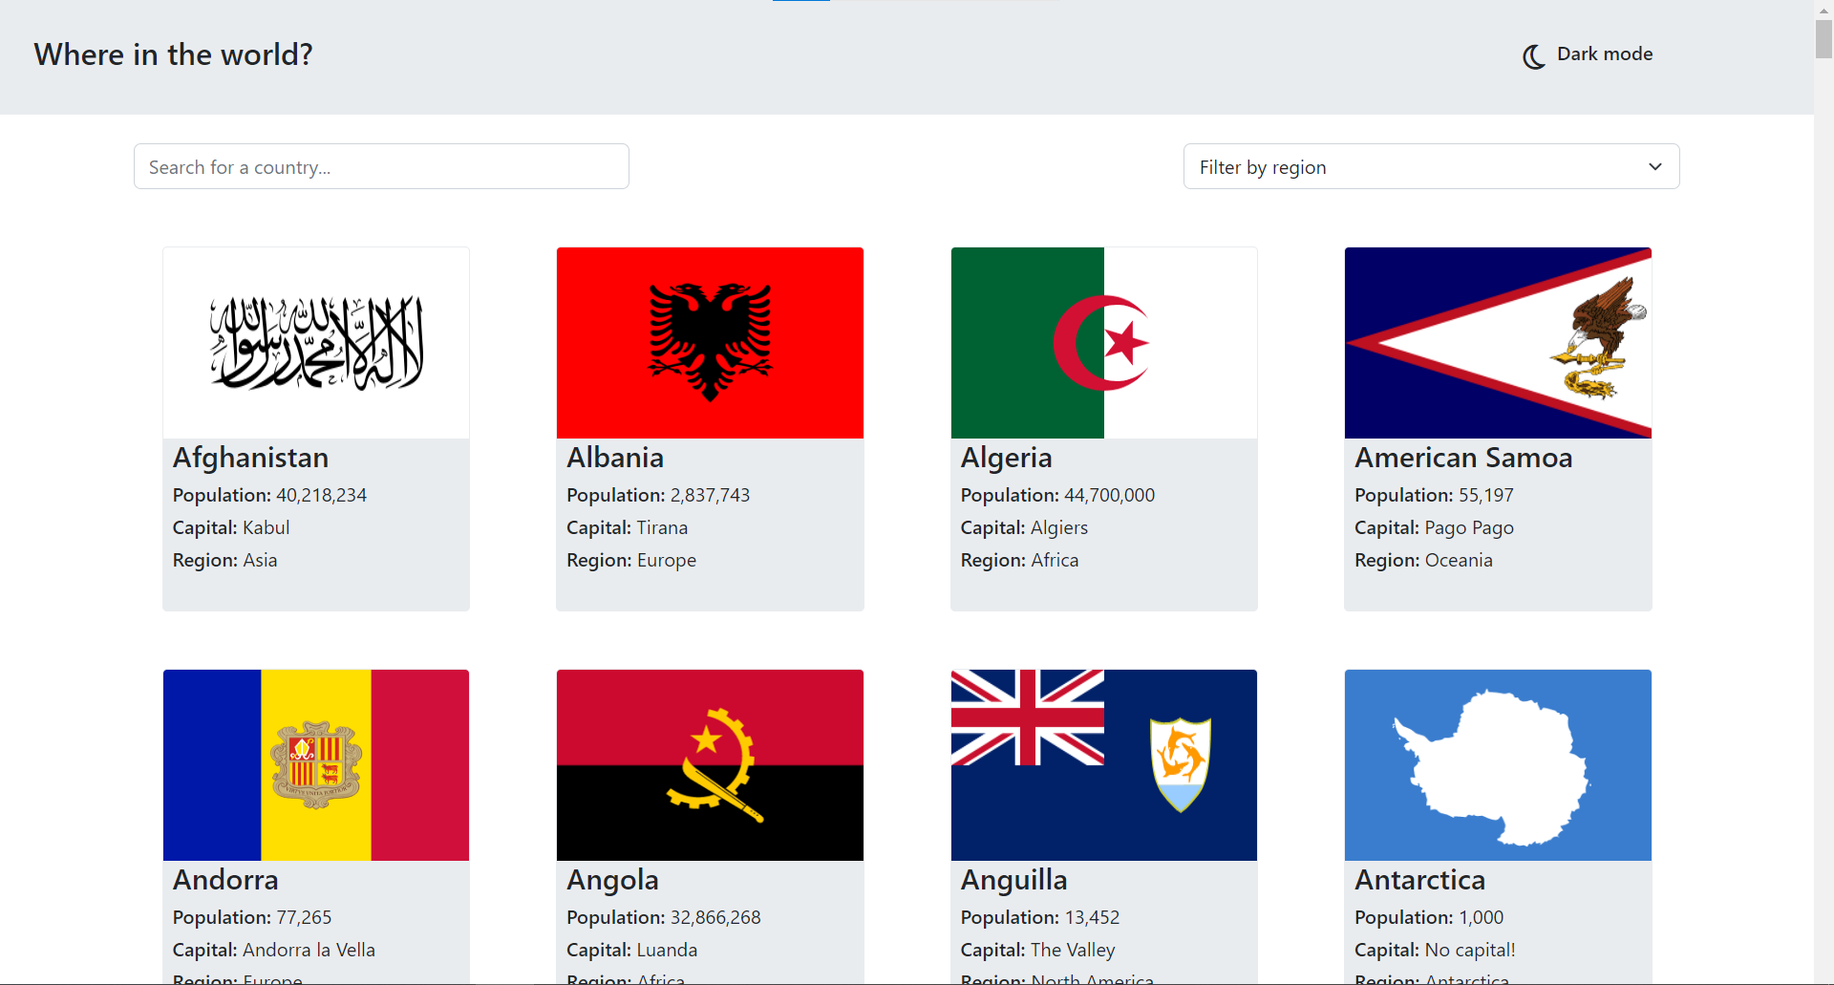
Task: Select the Albania flag image
Action: pyautogui.click(x=710, y=343)
